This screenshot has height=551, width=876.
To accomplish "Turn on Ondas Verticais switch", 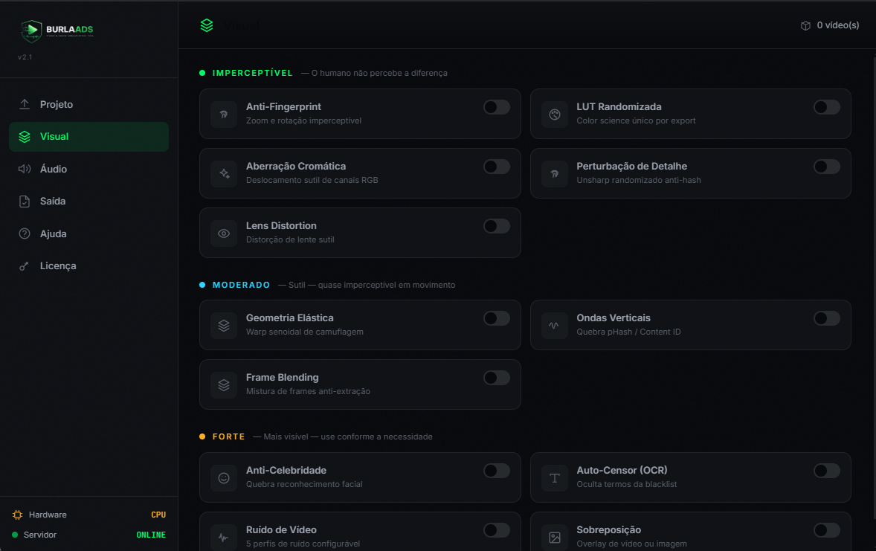I will 827,318.
